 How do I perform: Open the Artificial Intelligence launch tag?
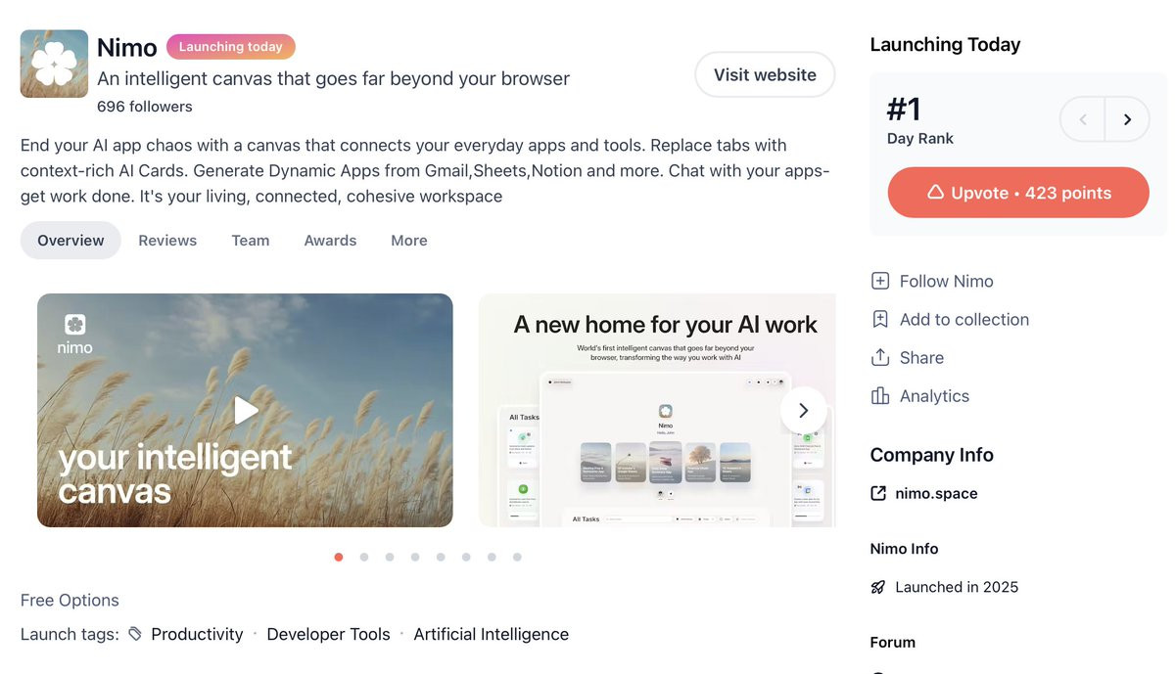[x=491, y=634]
